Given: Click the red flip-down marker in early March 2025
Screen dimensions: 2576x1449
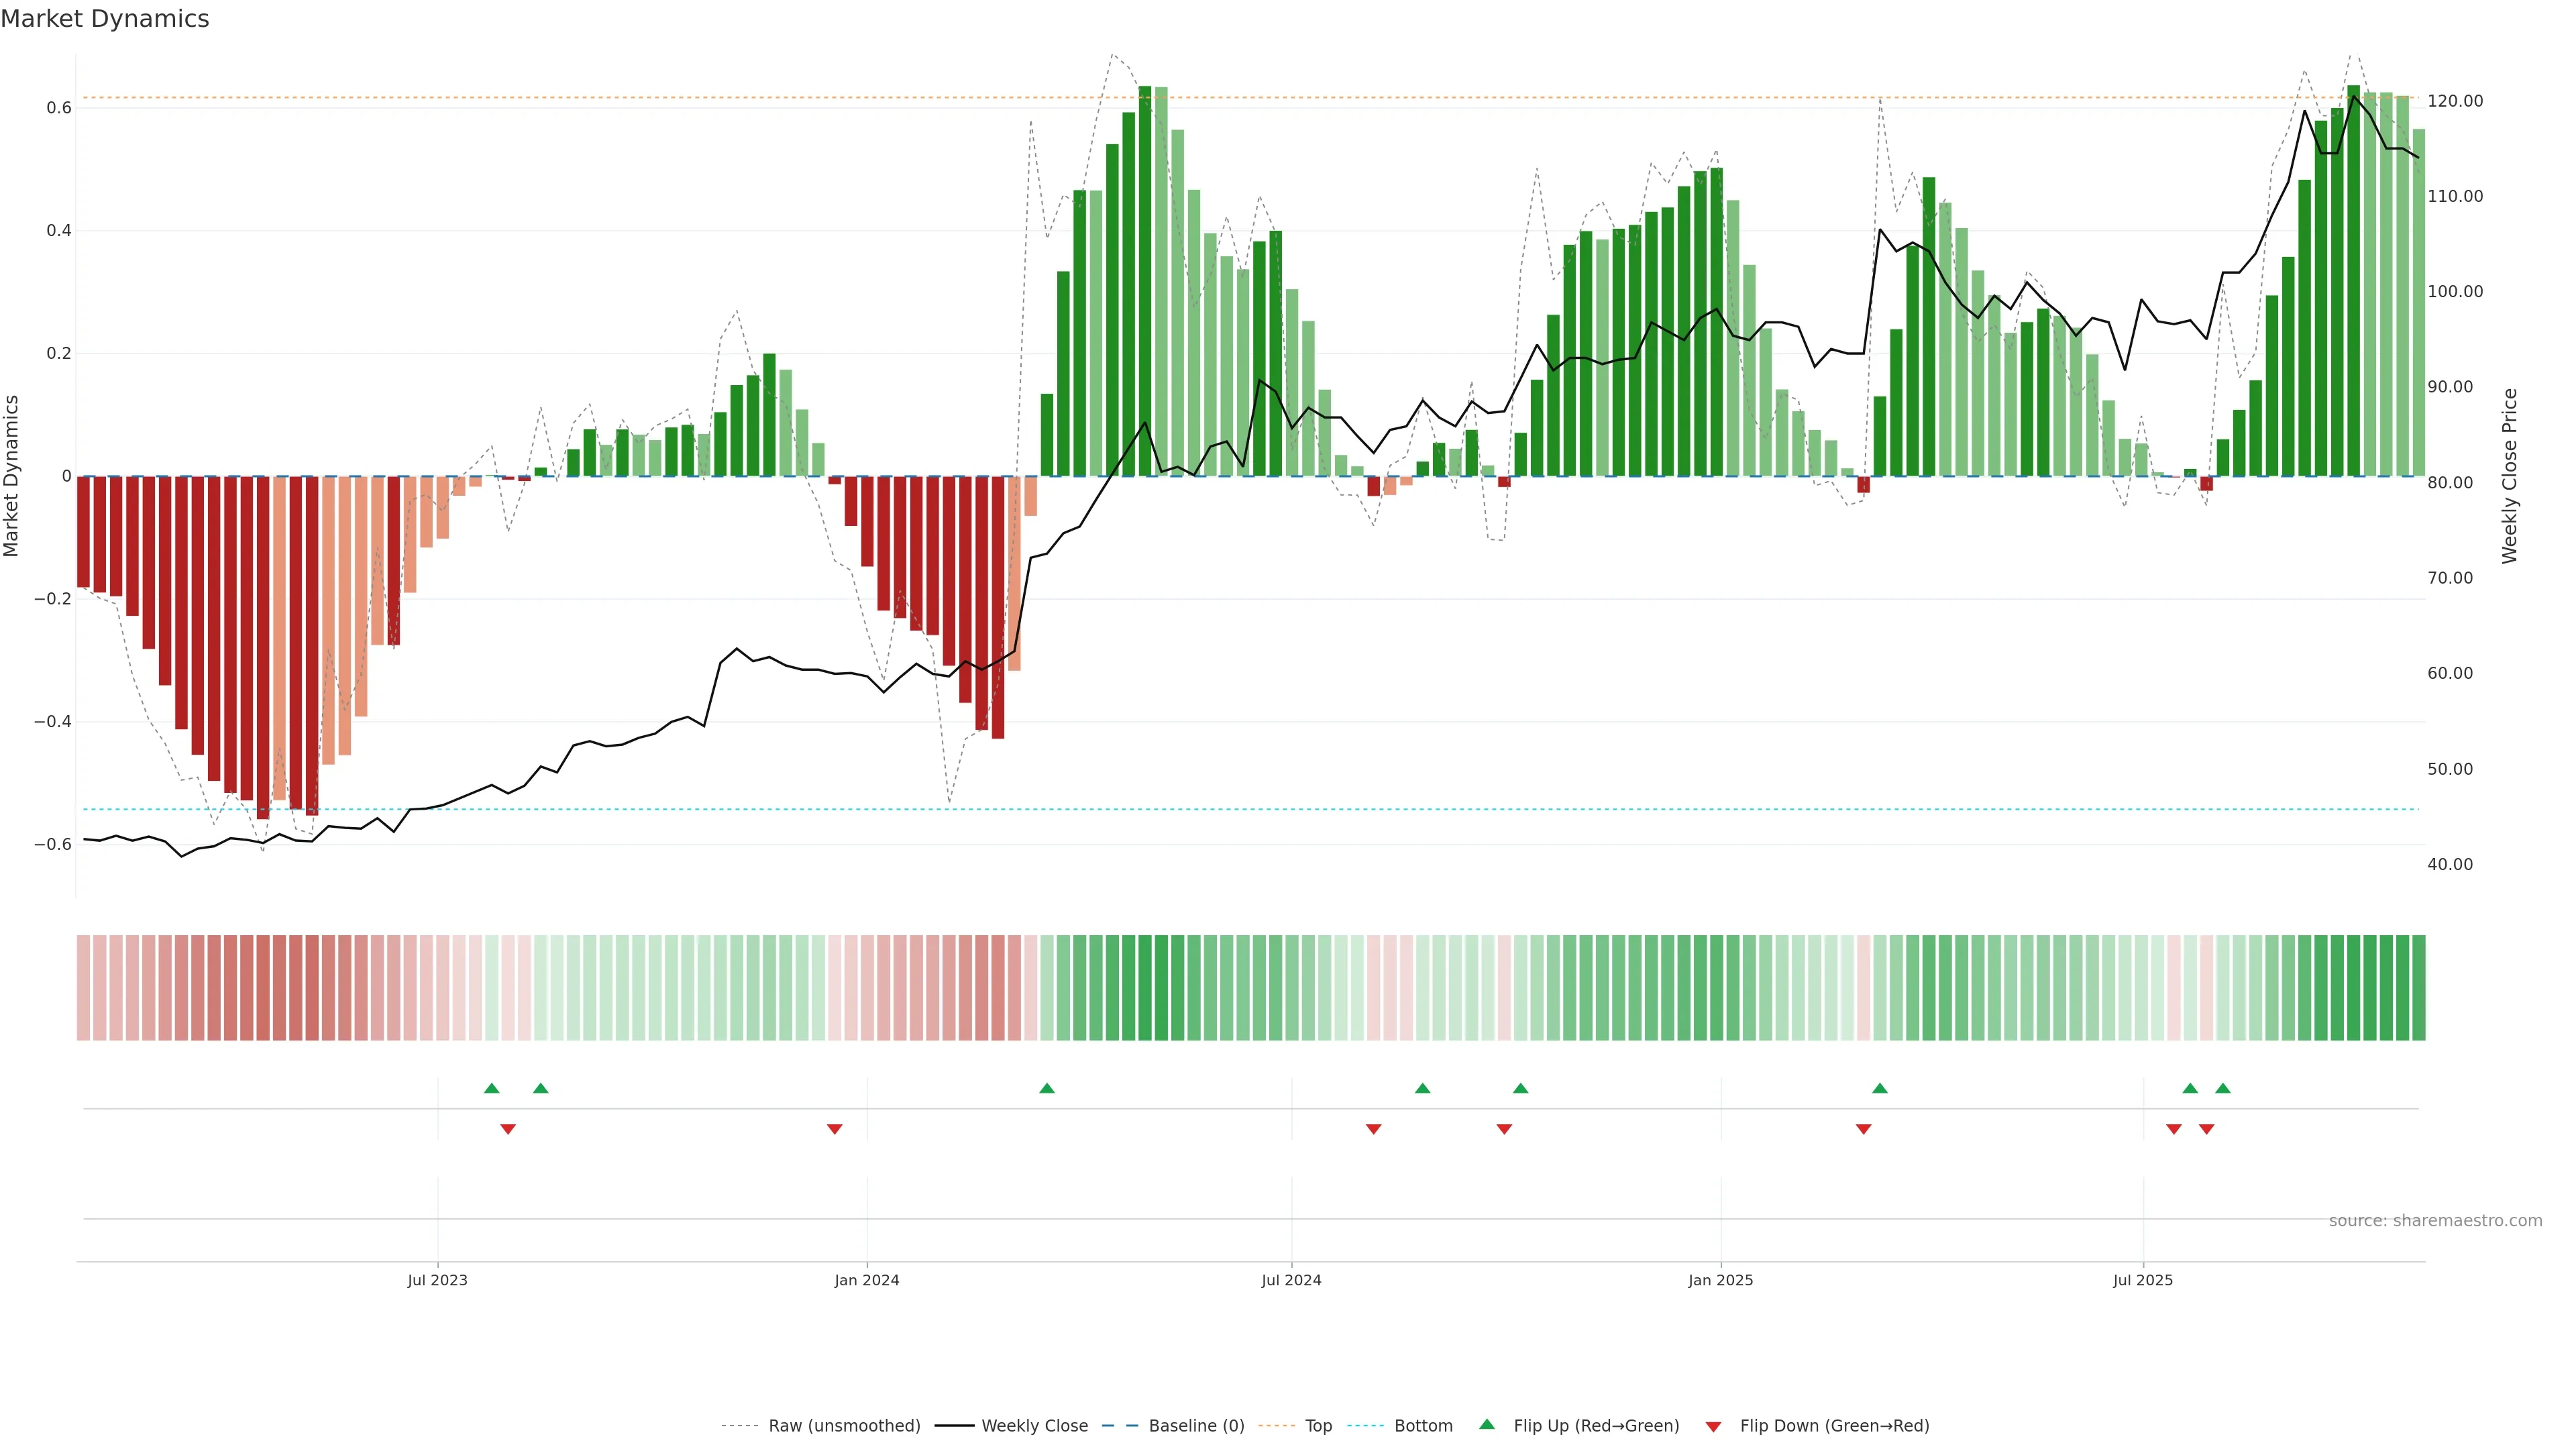Looking at the screenshot, I should (x=1863, y=1129).
